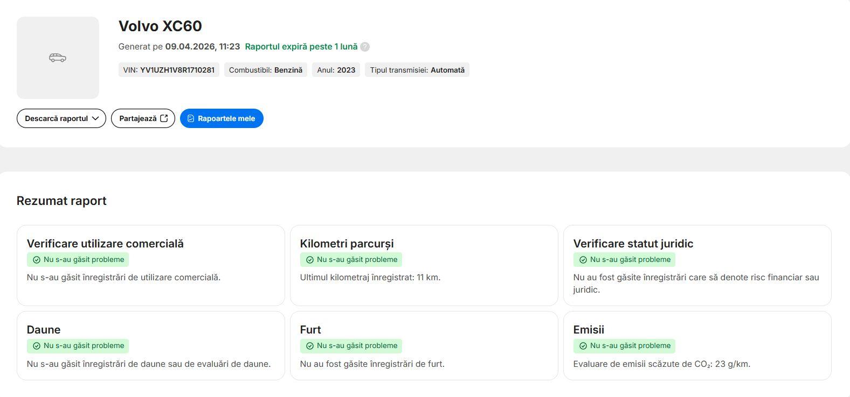Click the report icon in Rapoartele mele
Image resolution: width=850 pixels, height=397 pixels.
click(x=190, y=118)
